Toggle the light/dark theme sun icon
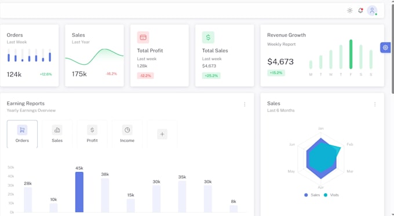394x216 pixels. click(x=350, y=10)
